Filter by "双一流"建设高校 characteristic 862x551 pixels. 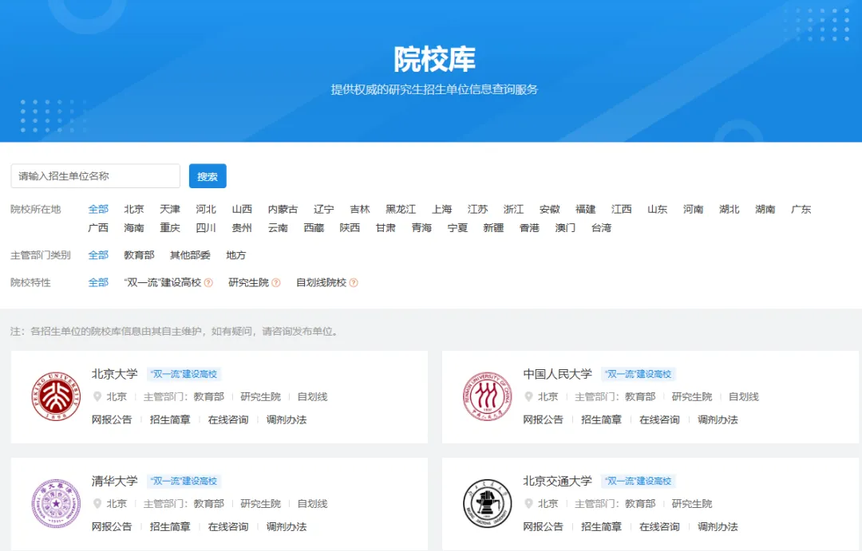(x=163, y=282)
